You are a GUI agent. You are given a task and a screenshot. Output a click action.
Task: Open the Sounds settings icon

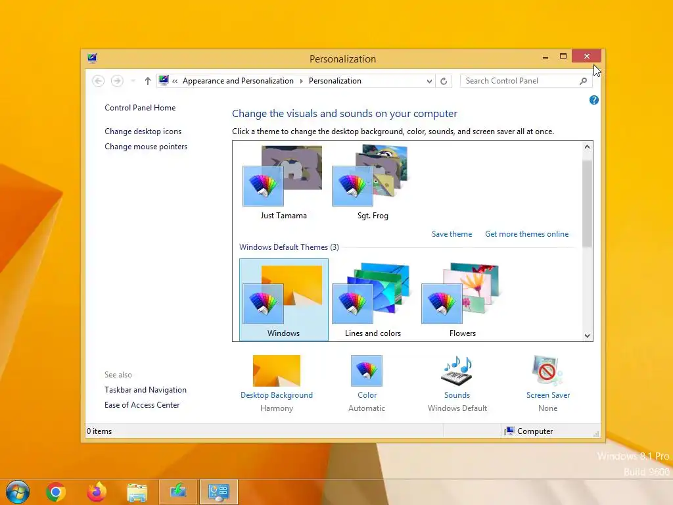coord(457,371)
